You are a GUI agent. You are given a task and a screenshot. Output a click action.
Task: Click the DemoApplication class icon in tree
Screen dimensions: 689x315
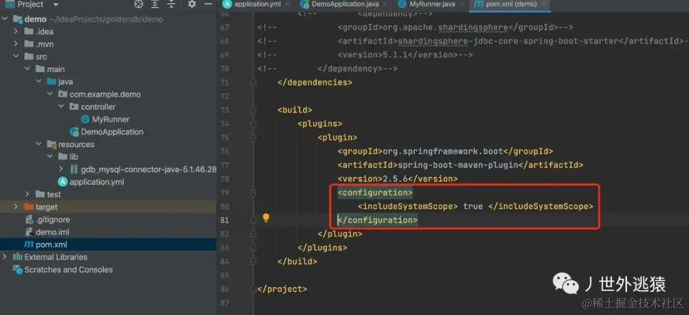tap(74, 132)
